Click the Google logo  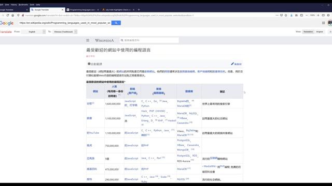(x=7, y=23)
